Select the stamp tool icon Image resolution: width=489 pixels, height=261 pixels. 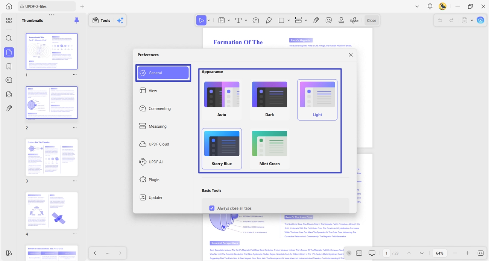[341, 20]
